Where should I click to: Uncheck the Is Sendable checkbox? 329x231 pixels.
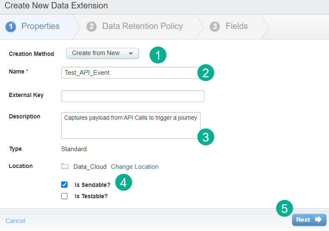pyautogui.click(x=65, y=184)
